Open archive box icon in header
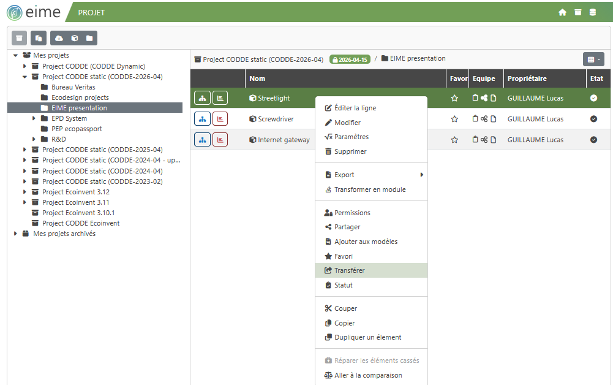This screenshot has width=613, height=385. 578,12
